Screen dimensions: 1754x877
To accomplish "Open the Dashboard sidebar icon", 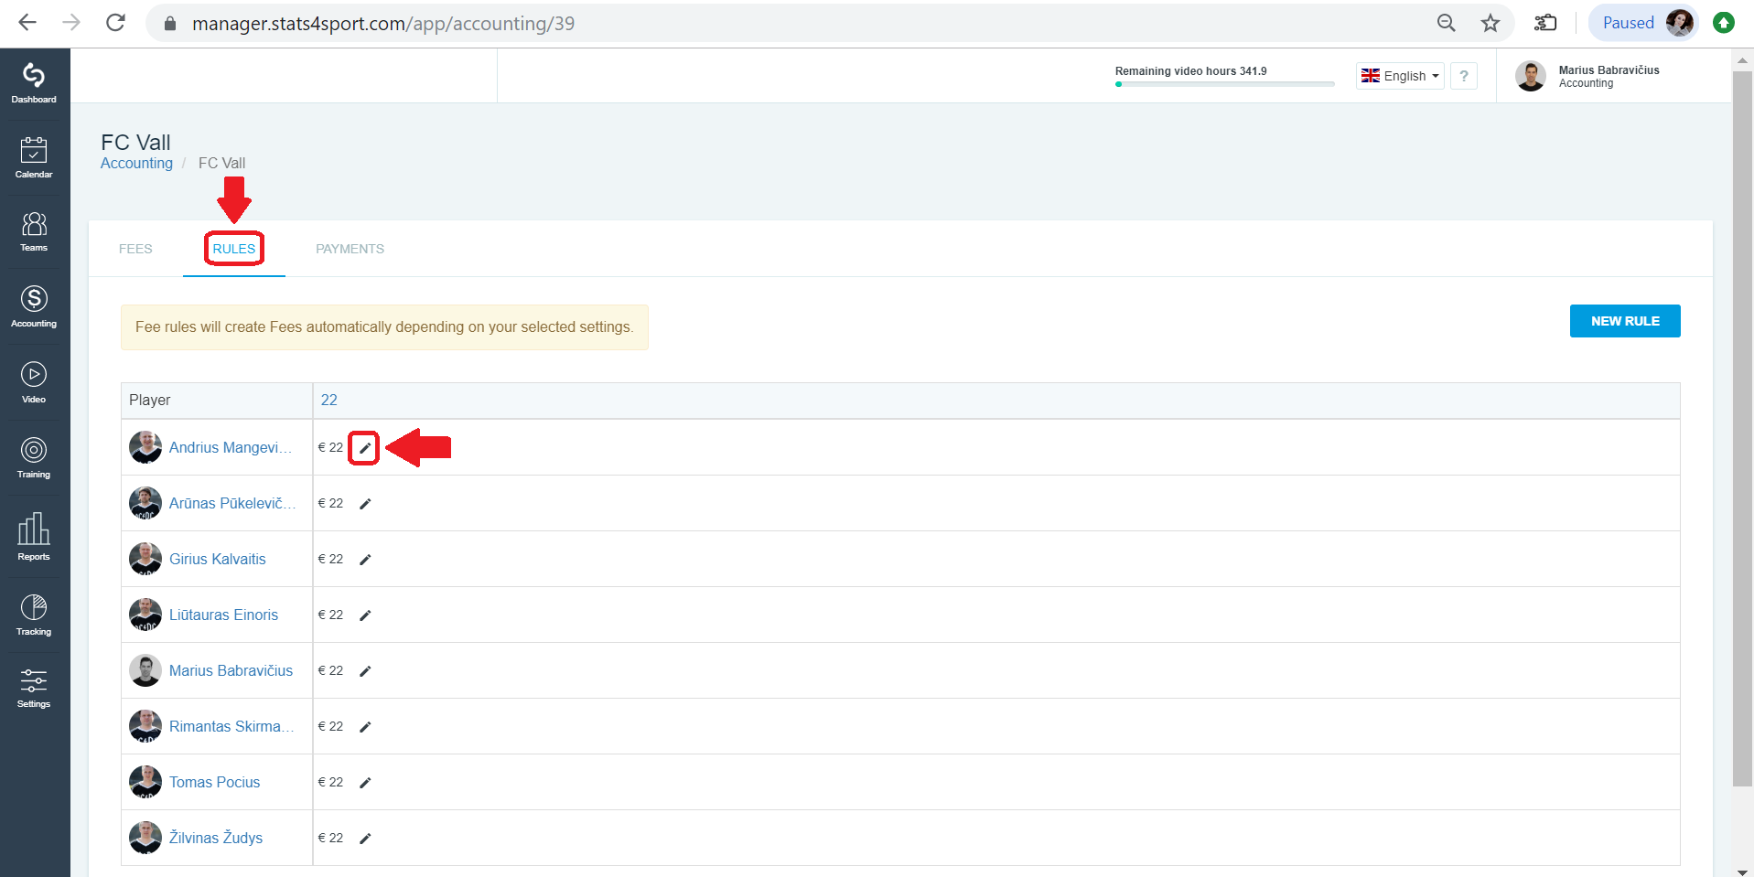I will (x=34, y=83).
